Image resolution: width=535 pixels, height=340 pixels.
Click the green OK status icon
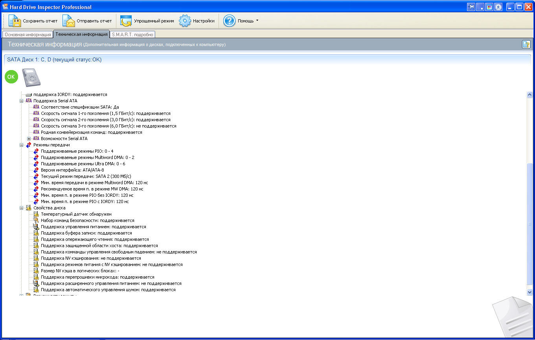[x=11, y=77]
